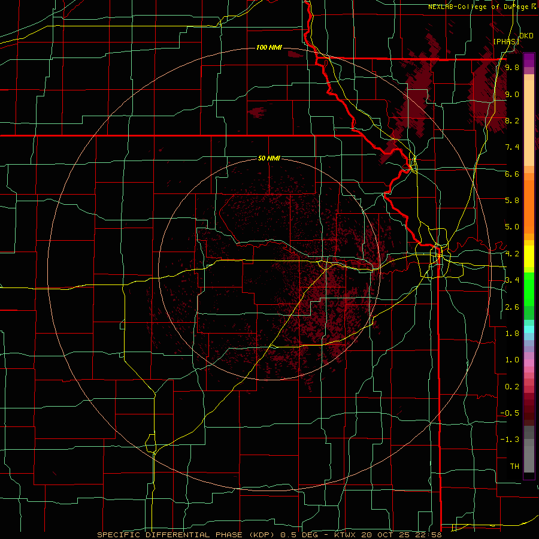Image resolution: width=539 pixels, height=539 pixels.
Task: Click the -0.5 value on the color scale
Action: click(510, 413)
